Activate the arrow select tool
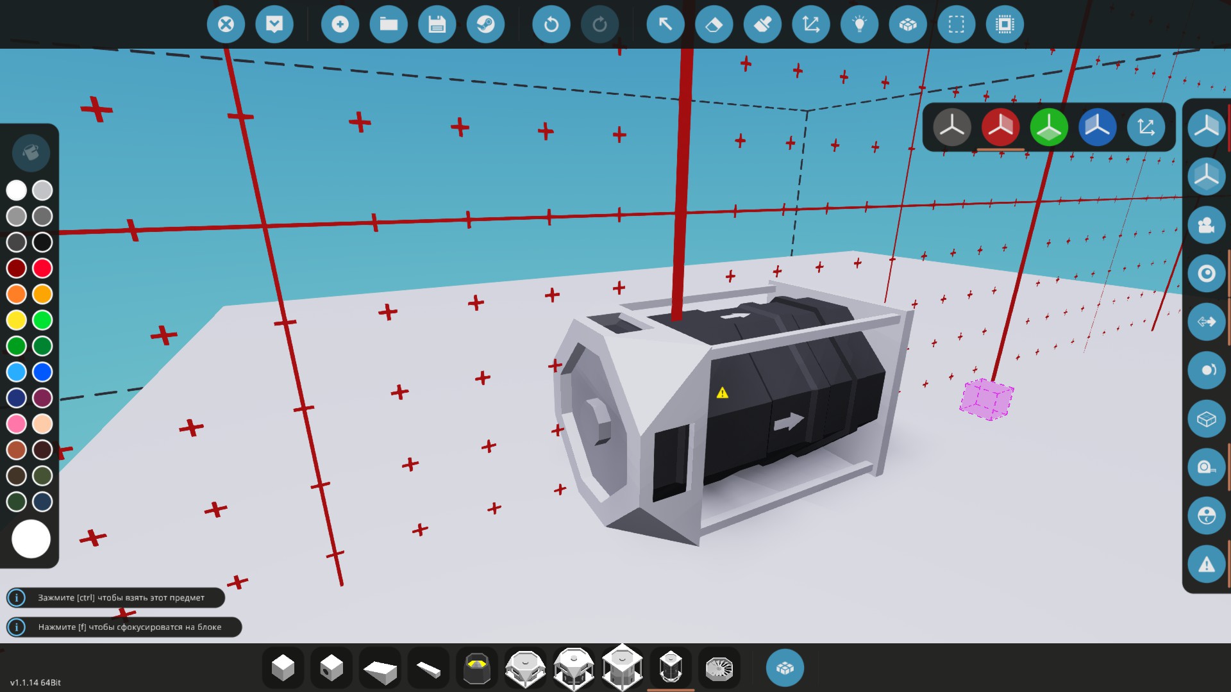 pyautogui.click(x=666, y=24)
